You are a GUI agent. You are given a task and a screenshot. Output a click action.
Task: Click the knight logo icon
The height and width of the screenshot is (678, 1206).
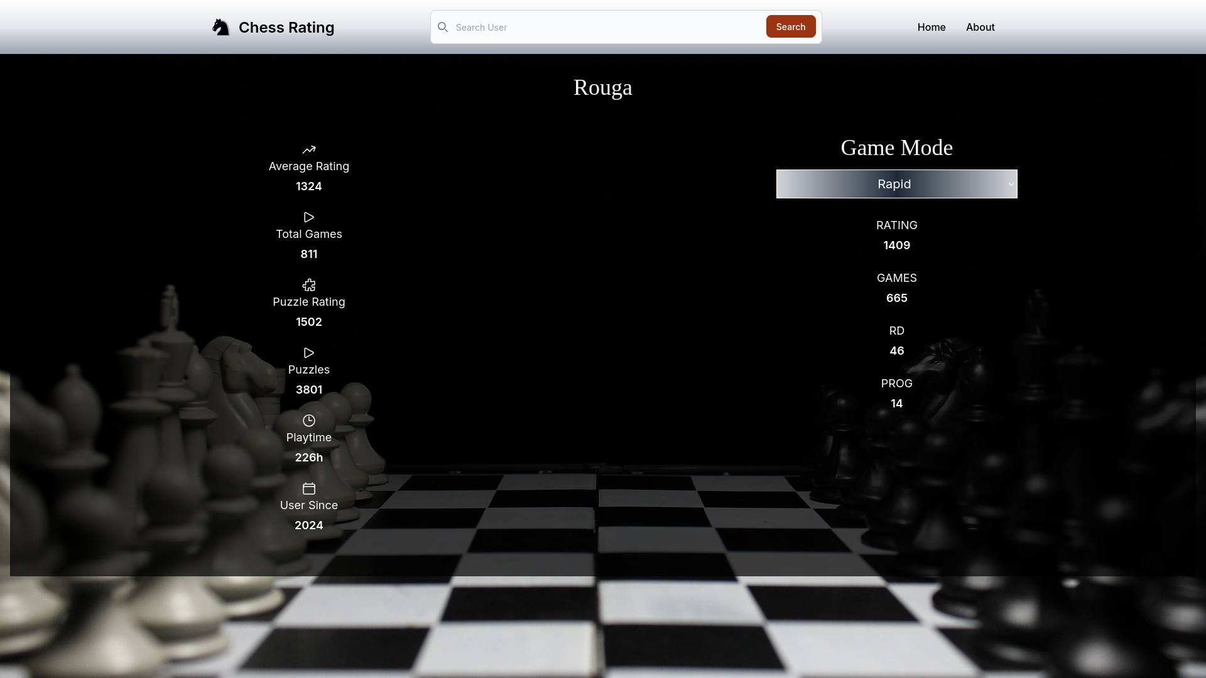tap(220, 27)
